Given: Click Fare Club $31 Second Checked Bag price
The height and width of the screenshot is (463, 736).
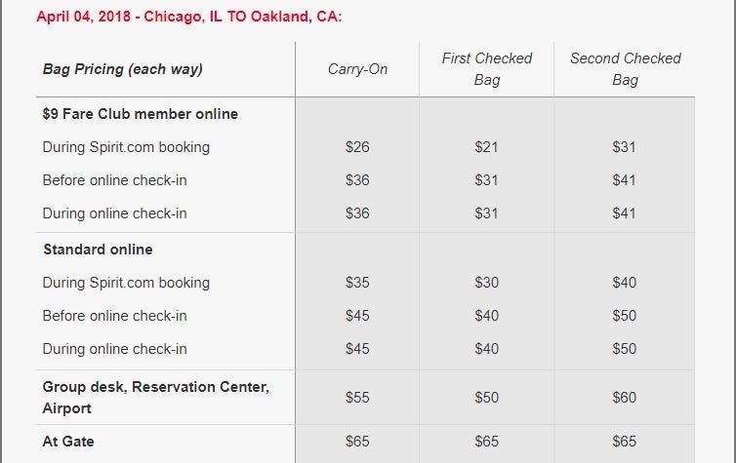Looking at the screenshot, I should 624,147.
